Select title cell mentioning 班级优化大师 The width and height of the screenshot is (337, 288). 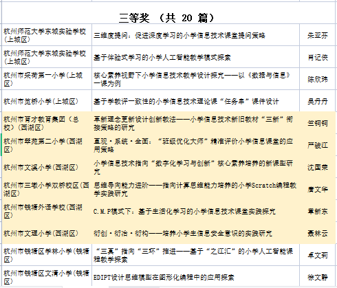[x=195, y=145]
